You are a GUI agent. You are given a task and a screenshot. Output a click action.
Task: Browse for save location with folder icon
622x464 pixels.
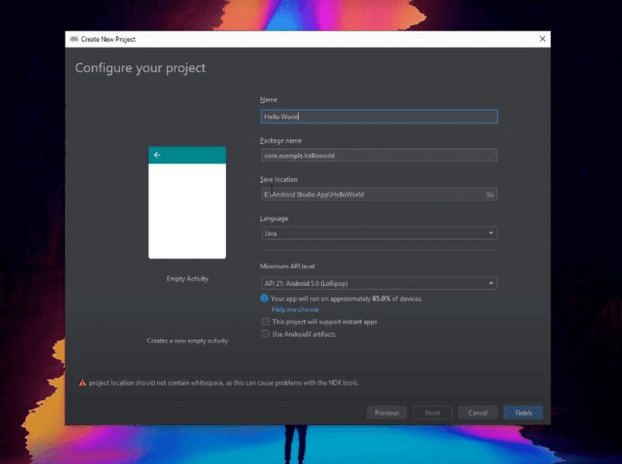tap(489, 194)
